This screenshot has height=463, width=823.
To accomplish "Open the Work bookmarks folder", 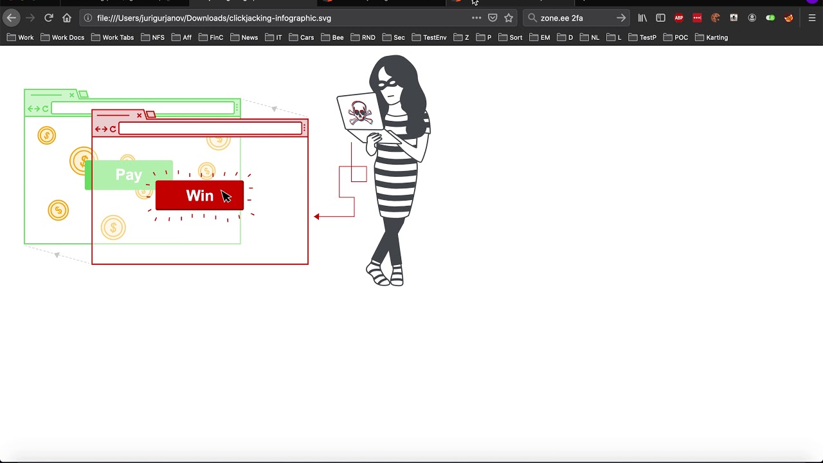I will (x=20, y=37).
